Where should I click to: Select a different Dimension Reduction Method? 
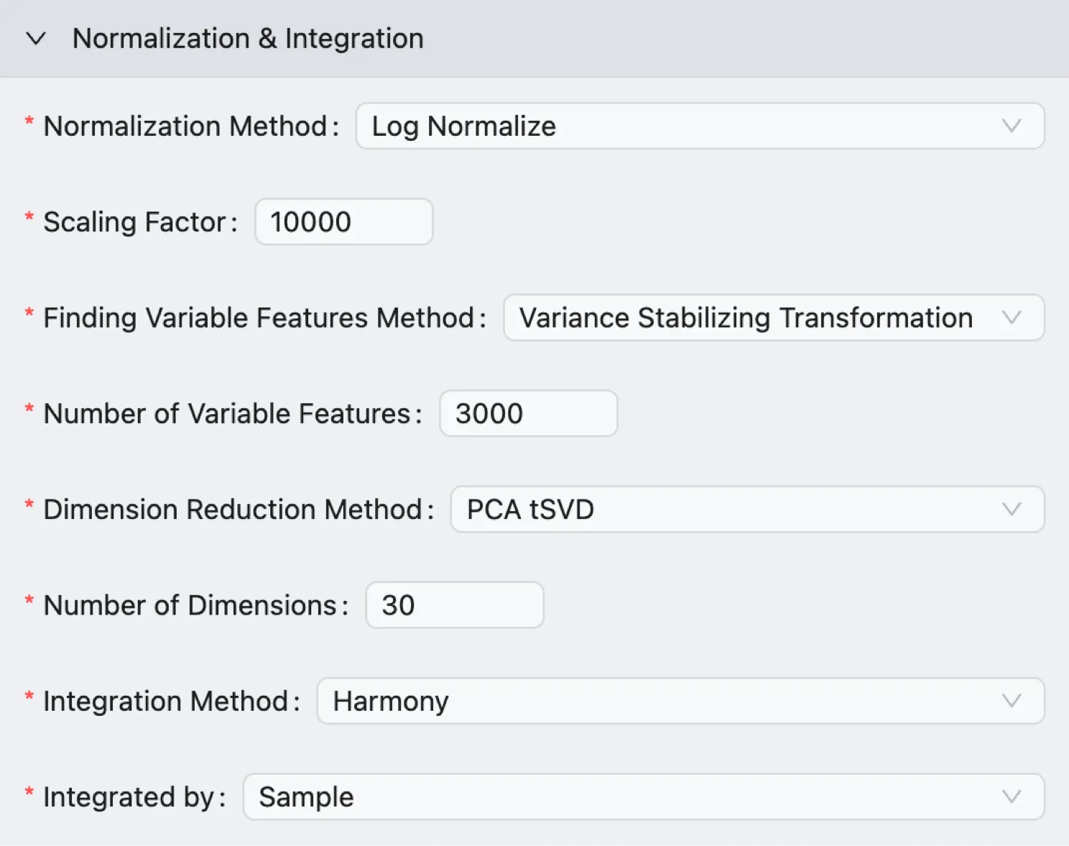point(747,509)
